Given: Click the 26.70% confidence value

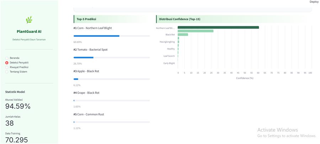Looking at the screenshot, I should (x=78, y=63).
